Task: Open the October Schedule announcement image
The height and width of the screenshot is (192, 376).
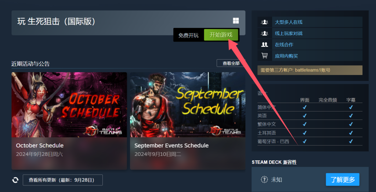Action: pyautogui.click(x=69, y=105)
